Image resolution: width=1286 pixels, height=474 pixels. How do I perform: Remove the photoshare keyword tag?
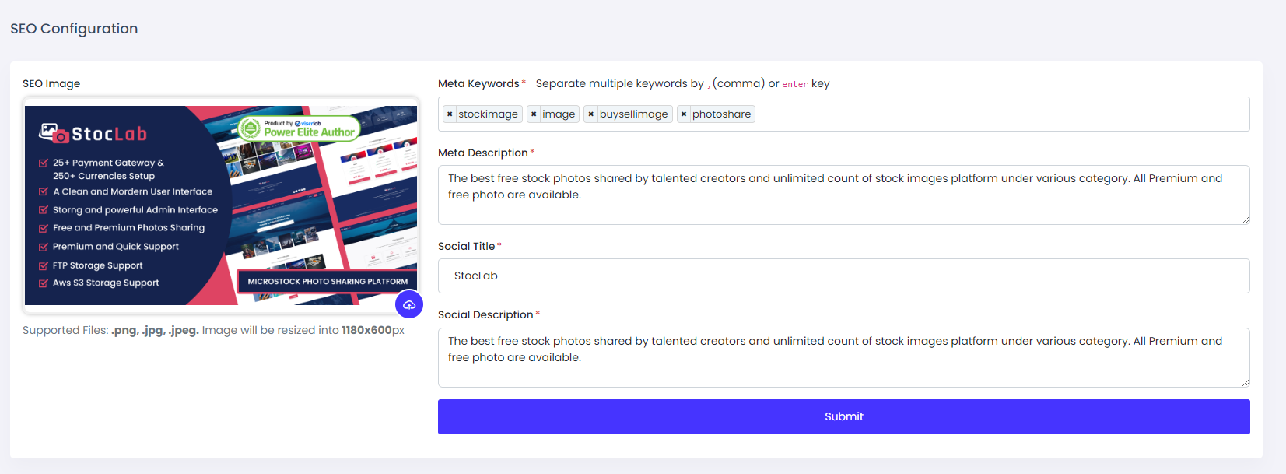click(x=684, y=114)
